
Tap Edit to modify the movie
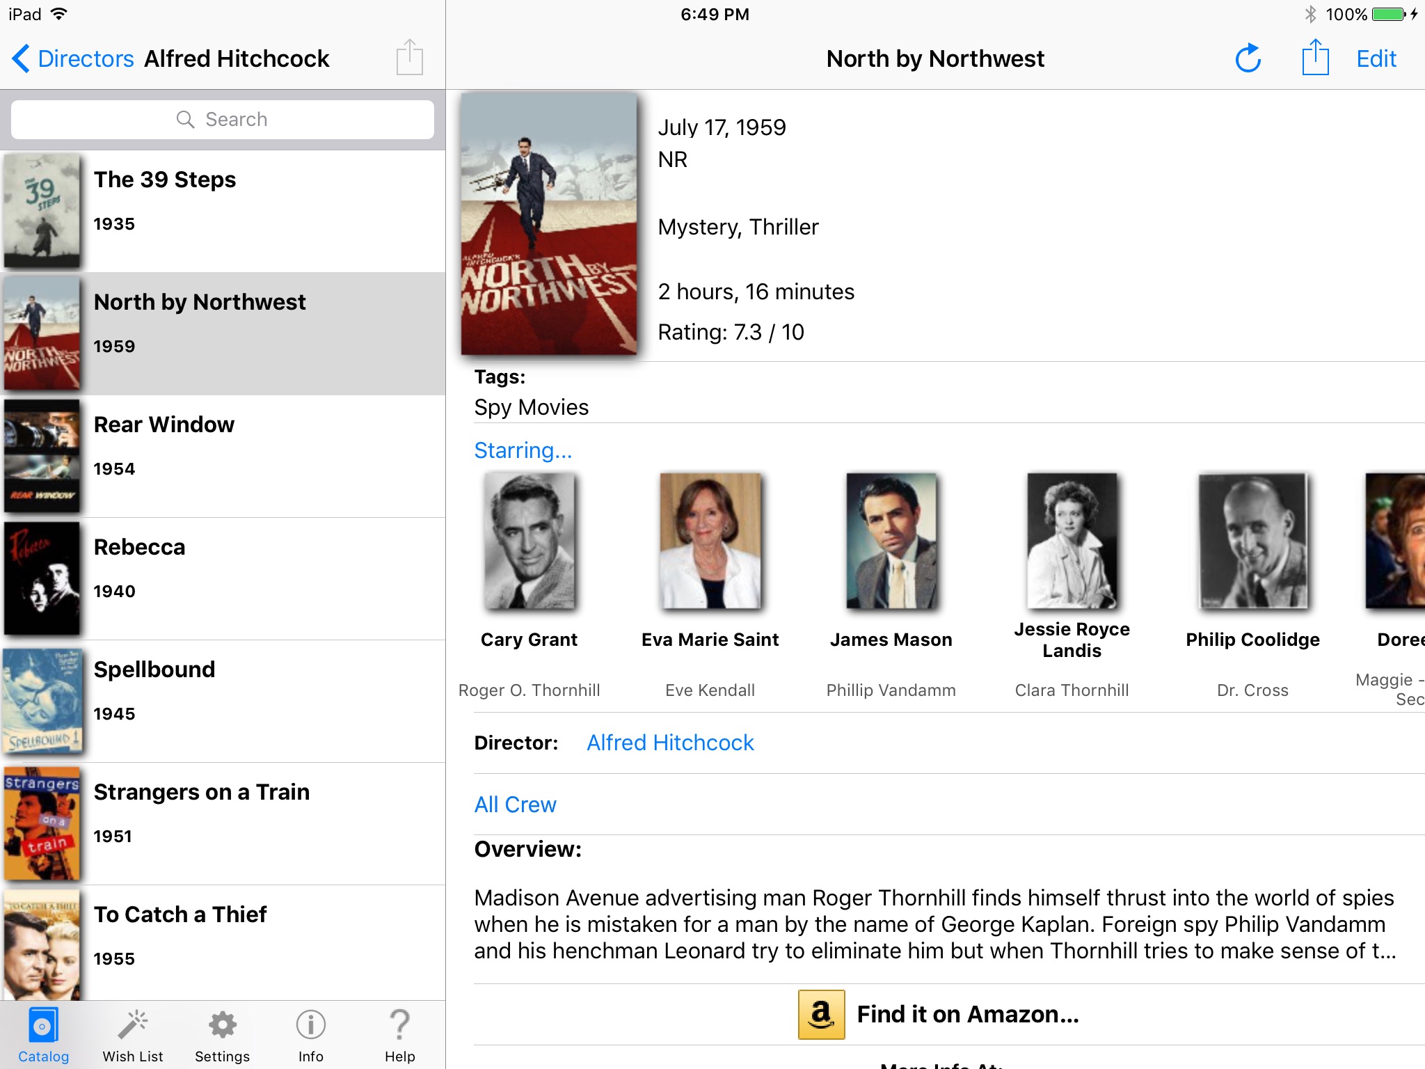pyautogui.click(x=1376, y=58)
